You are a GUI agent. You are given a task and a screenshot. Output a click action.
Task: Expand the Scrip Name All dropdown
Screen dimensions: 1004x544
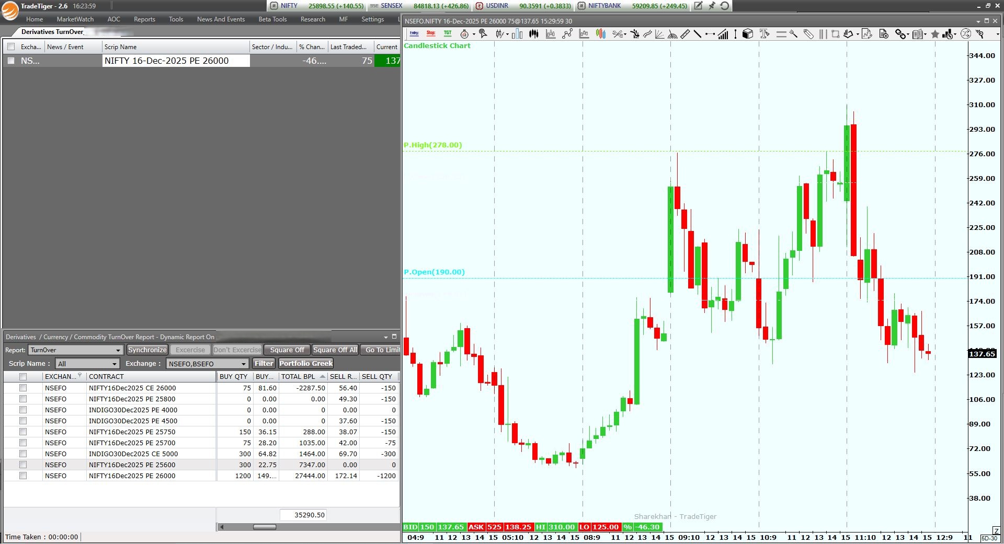click(114, 364)
